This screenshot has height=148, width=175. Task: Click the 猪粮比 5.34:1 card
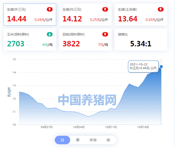pyautogui.click(x=141, y=40)
